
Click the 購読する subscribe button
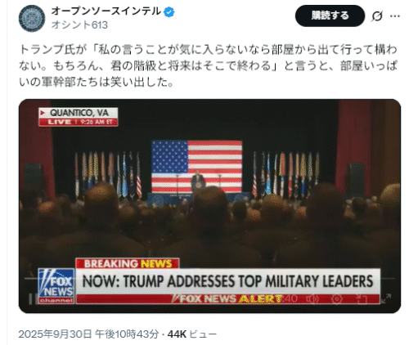(x=330, y=16)
